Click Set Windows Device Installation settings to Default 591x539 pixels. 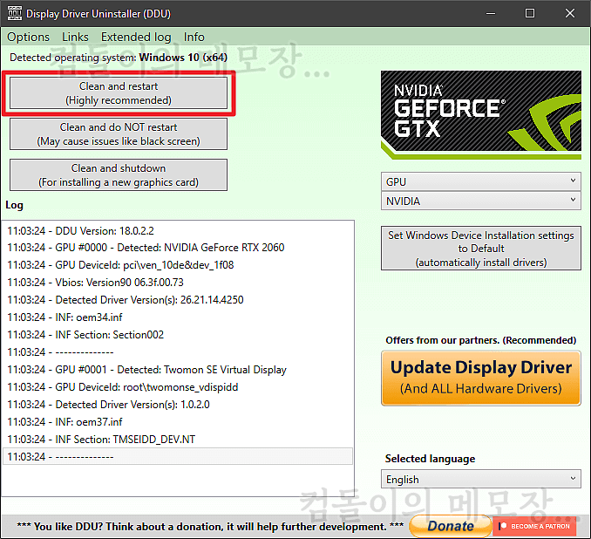(481, 249)
